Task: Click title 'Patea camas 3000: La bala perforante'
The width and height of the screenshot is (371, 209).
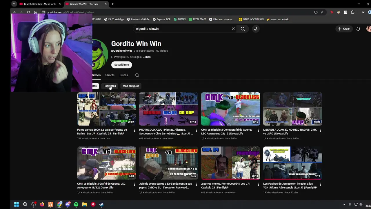Action: point(102,131)
